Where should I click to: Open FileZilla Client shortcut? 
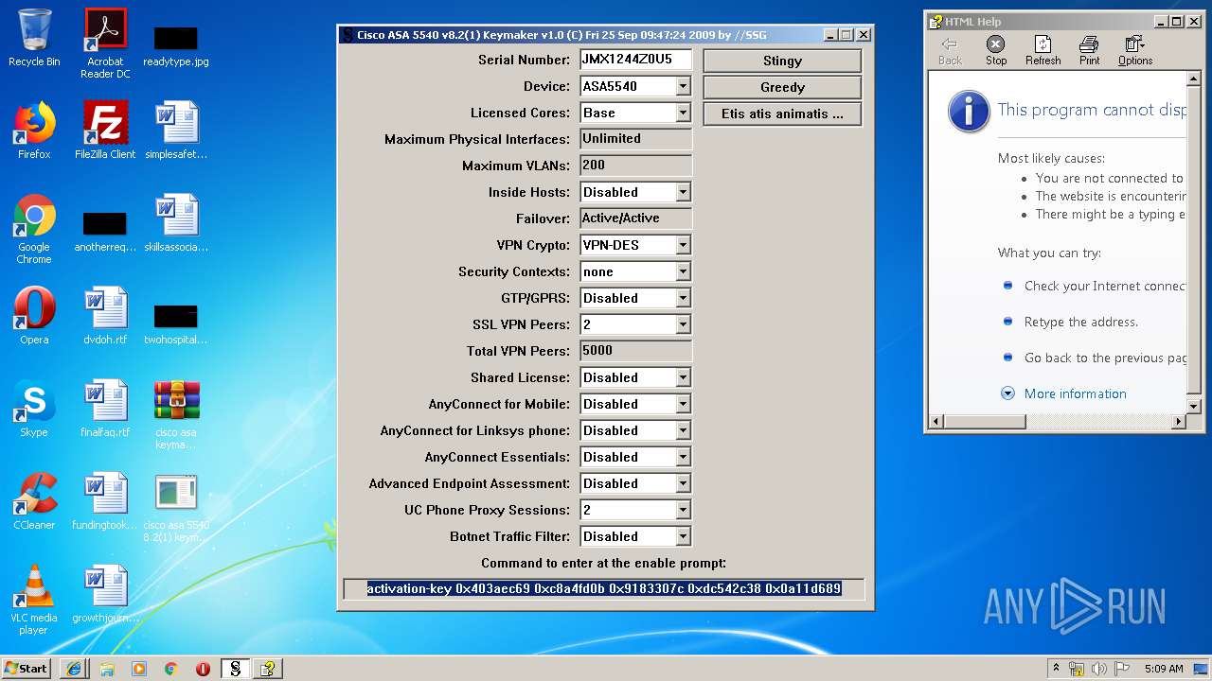pyautogui.click(x=105, y=130)
